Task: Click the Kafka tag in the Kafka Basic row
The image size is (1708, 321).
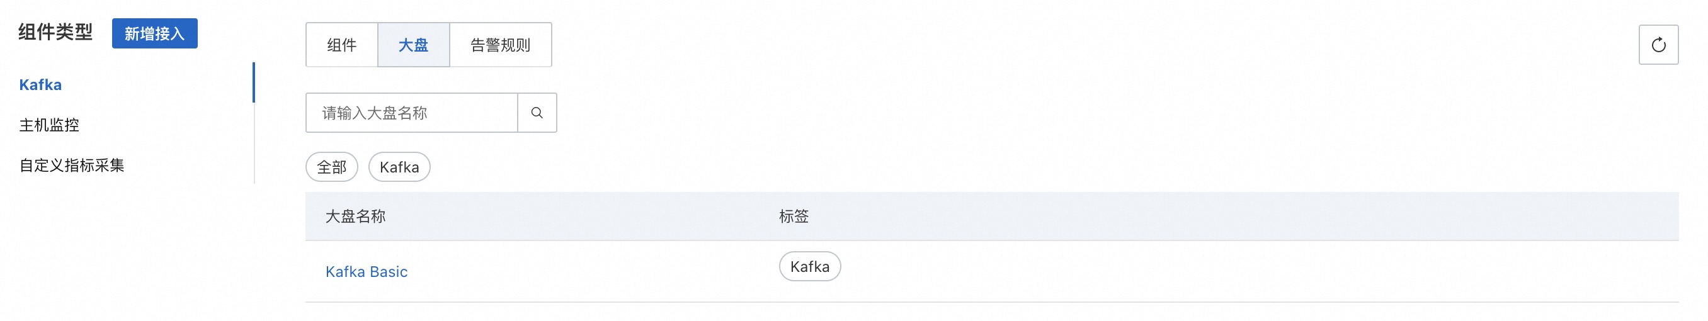Action: click(x=809, y=267)
